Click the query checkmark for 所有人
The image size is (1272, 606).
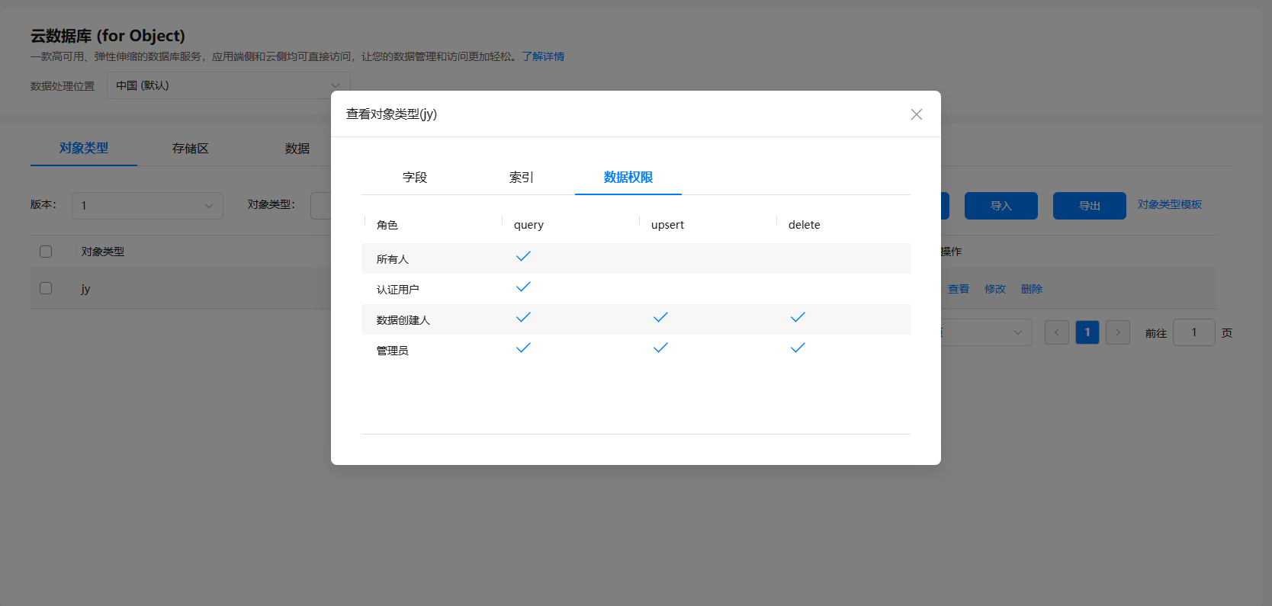click(523, 257)
